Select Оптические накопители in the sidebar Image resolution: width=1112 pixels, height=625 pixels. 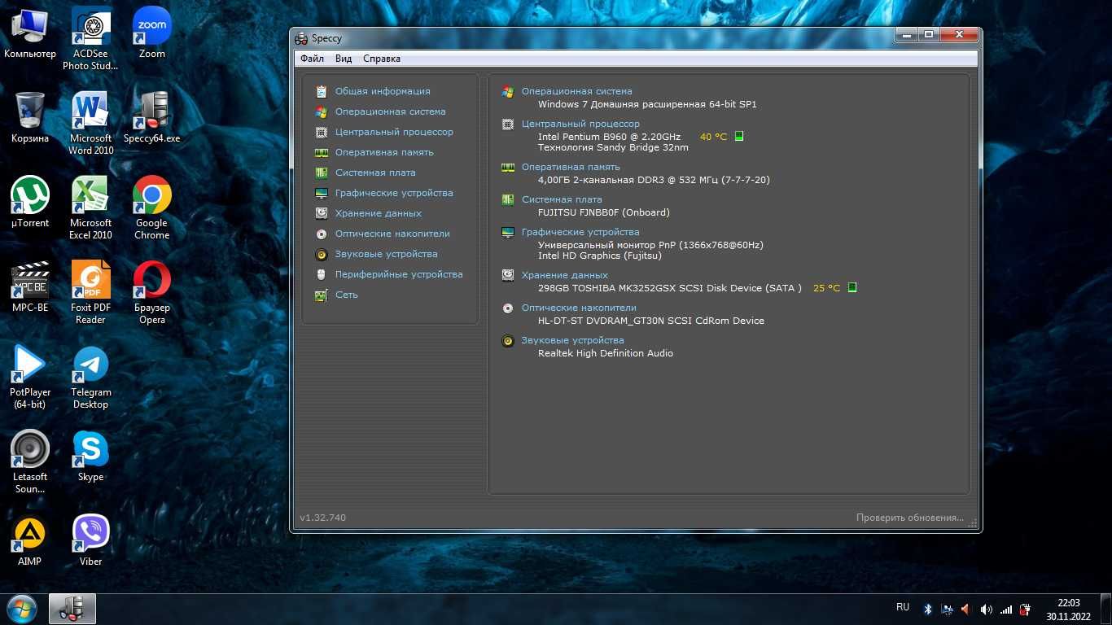pos(392,234)
